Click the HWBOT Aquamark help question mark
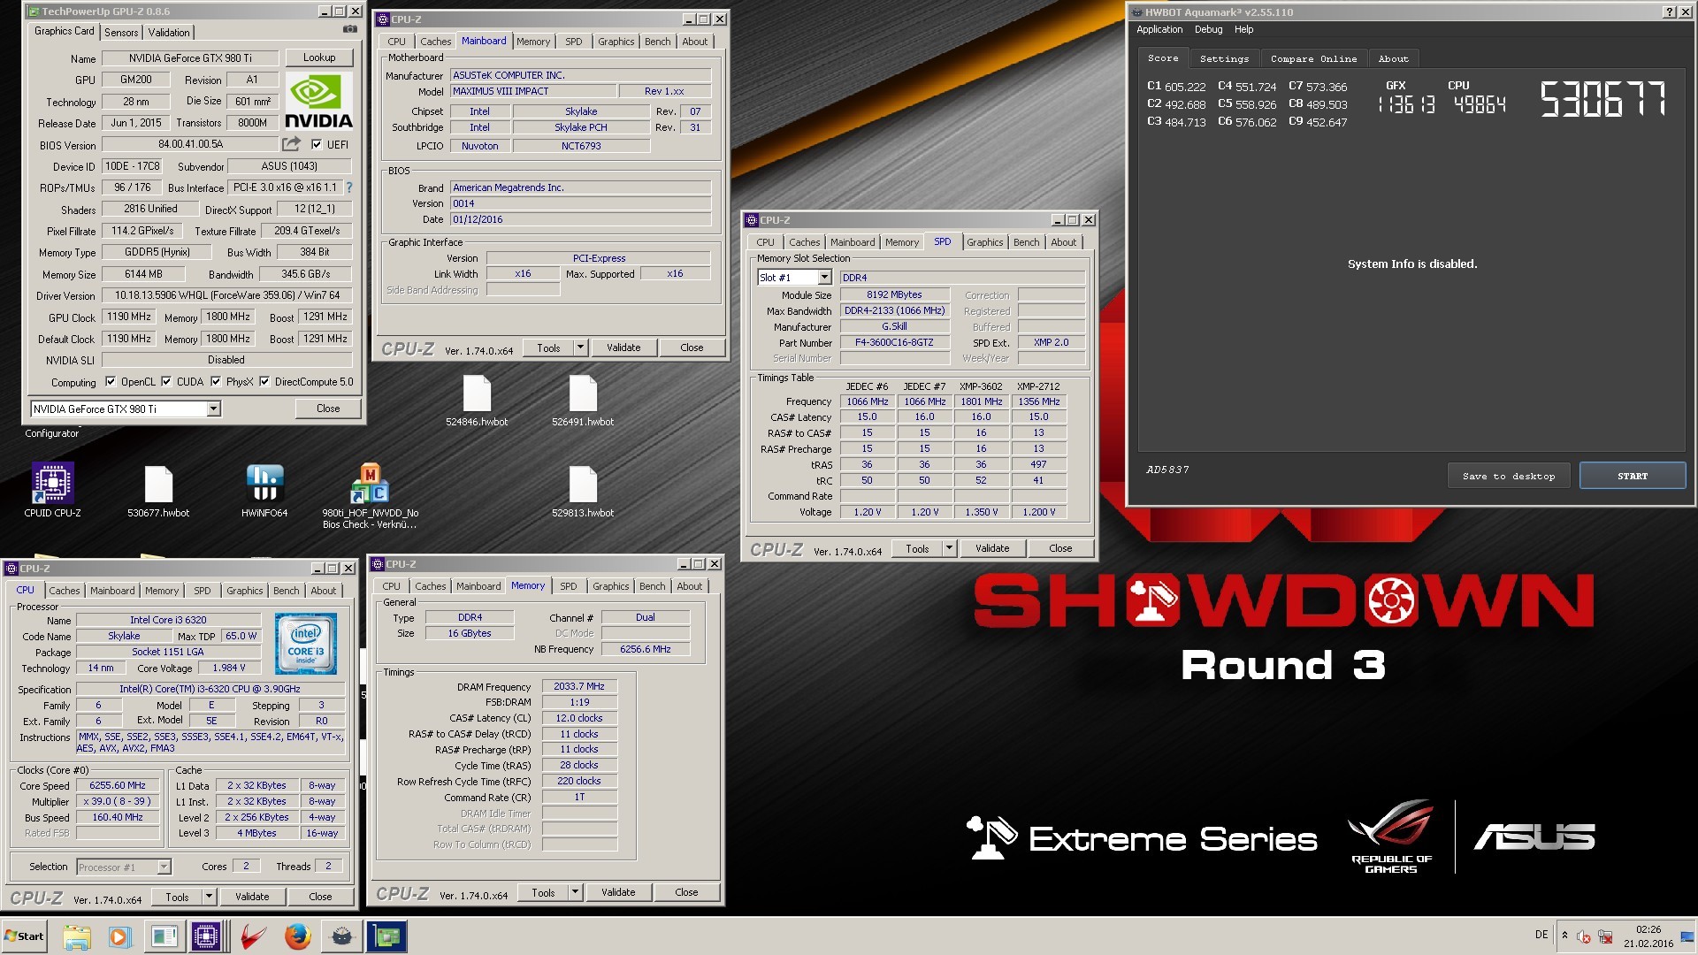The width and height of the screenshot is (1698, 955). [x=1669, y=11]
